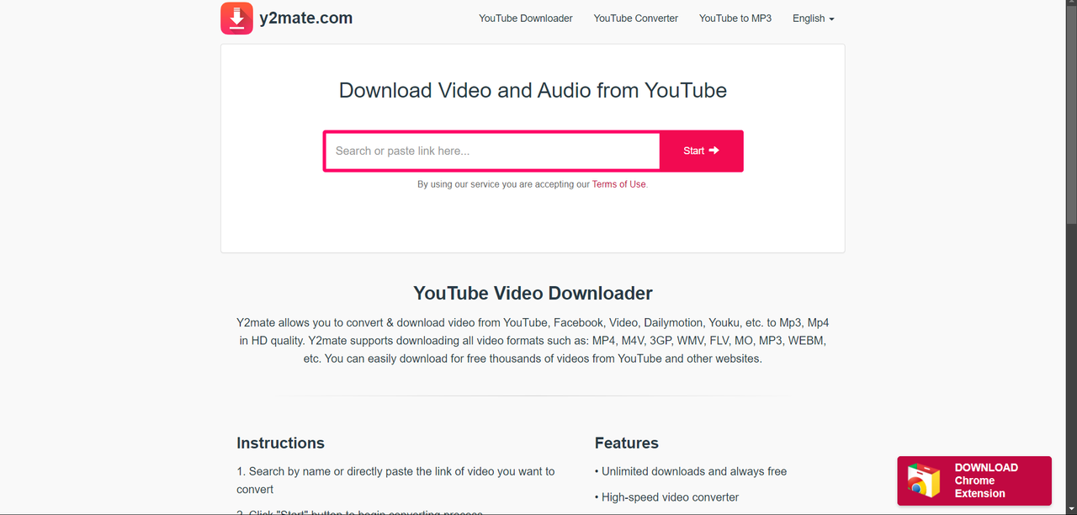Image resolution: width=1077 pixels, height=515 pixels.
Task: Focus the Search or paste link field
Action: (x=492, y=151)
